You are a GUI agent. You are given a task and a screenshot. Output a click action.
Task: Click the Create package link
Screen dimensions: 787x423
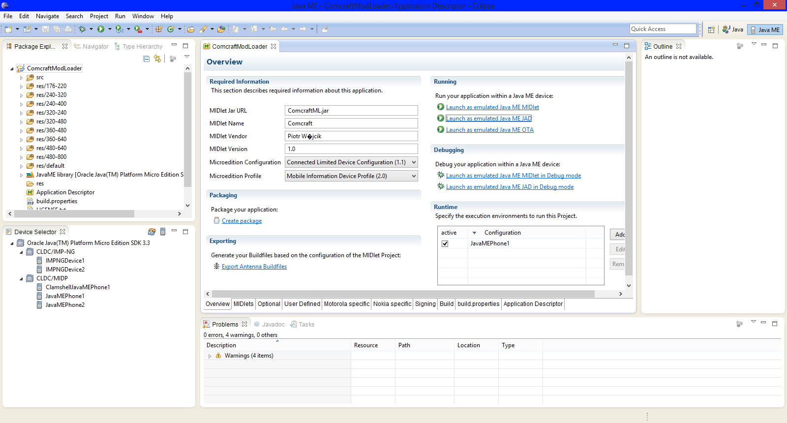click(x=242, y=221)
